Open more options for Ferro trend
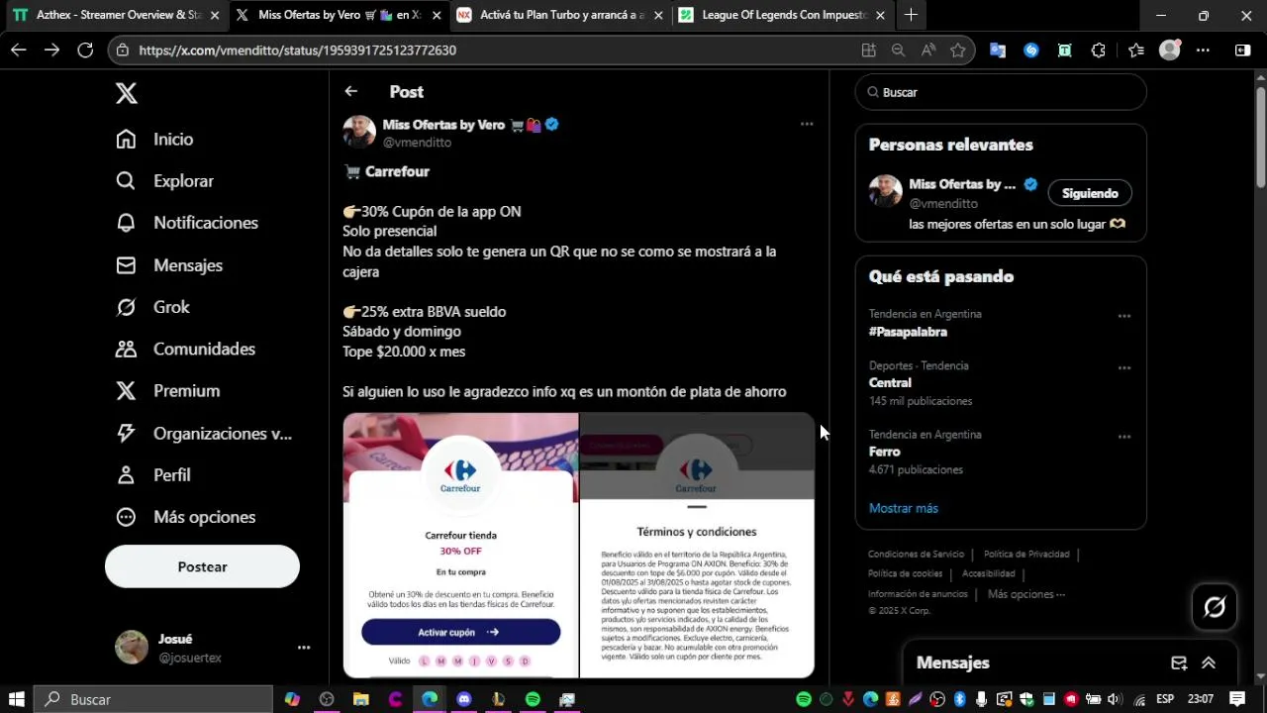1267x713 pixels. tap(1124, 437)
